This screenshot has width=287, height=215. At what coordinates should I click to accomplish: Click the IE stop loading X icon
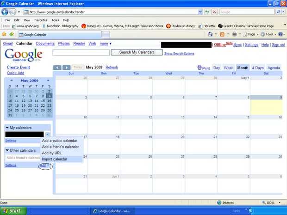[214, 12]
